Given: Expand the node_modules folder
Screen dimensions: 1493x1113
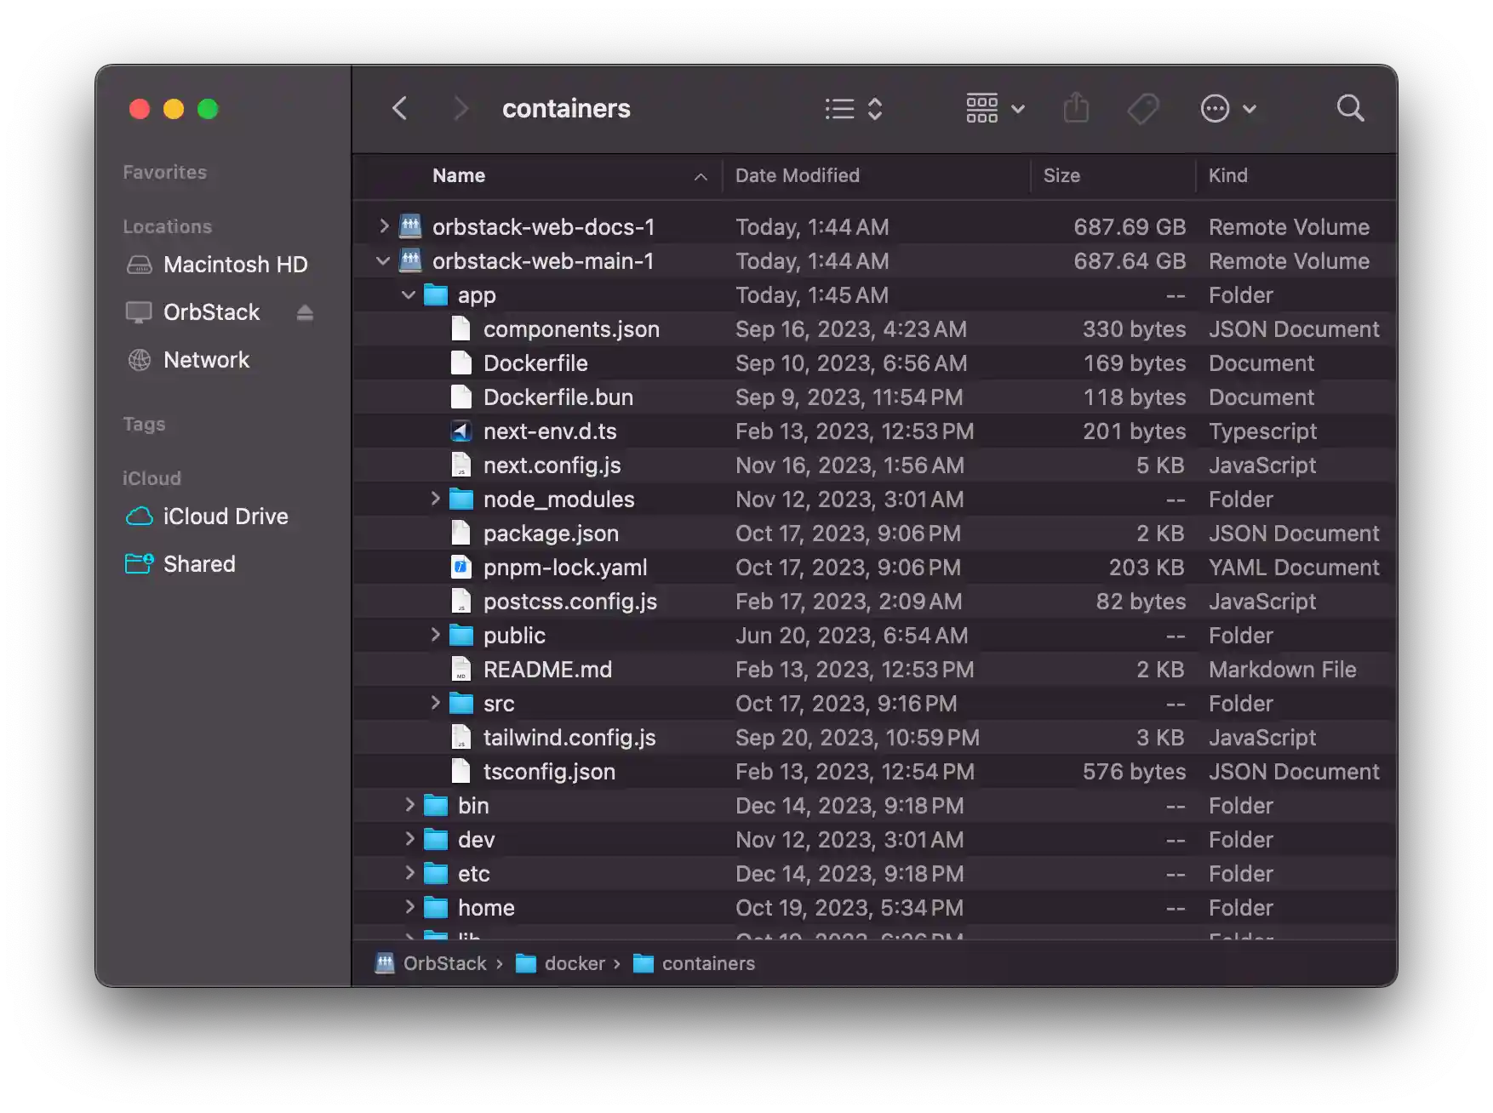Looking at the screenshot, I should 436,499.
